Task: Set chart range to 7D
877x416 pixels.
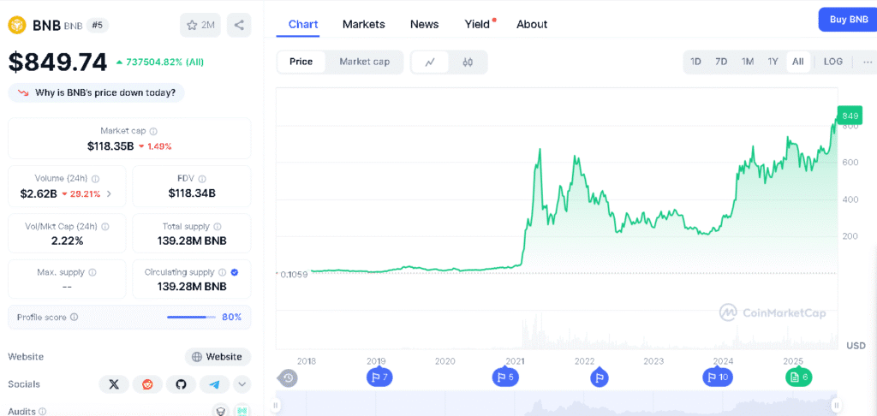Action: click(x=721, y=62)
